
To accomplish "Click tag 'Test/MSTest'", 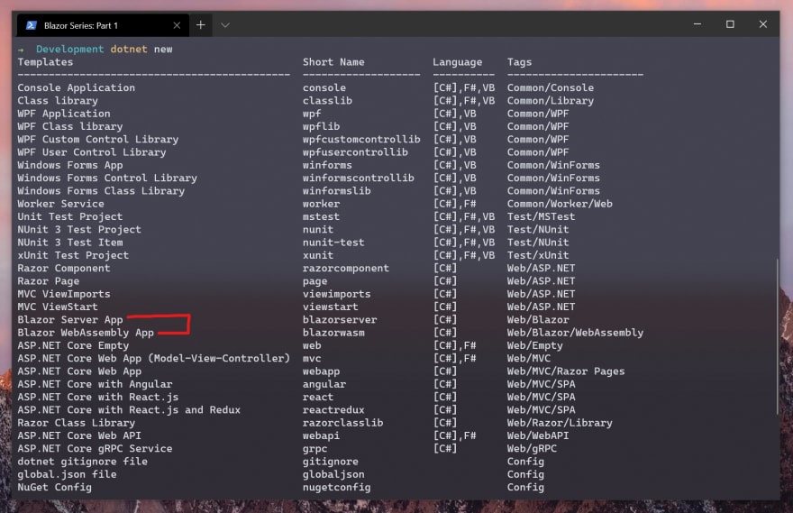I will click(542, 216).
